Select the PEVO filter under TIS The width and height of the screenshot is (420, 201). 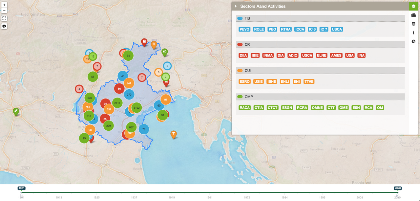(244, 29)
